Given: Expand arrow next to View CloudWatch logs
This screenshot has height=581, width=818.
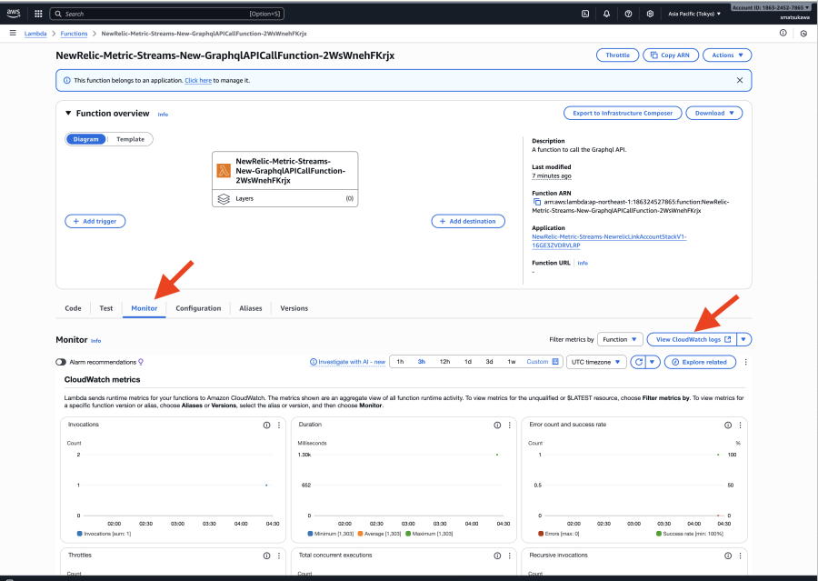Looking at the screenshot, I should [x=743, y=339].
